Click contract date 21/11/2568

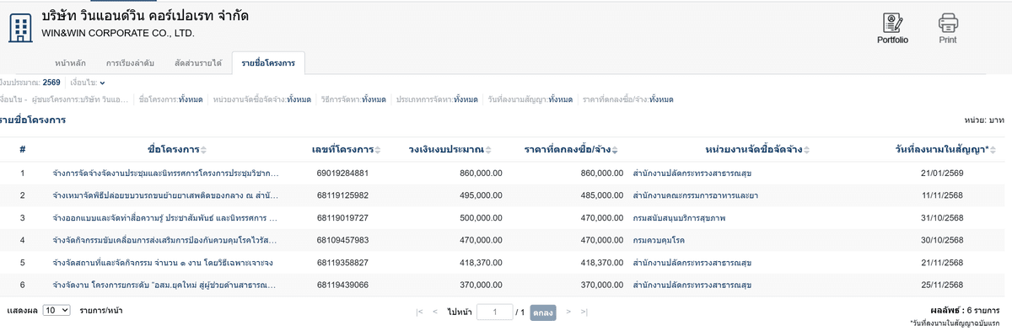click(942, 263)
